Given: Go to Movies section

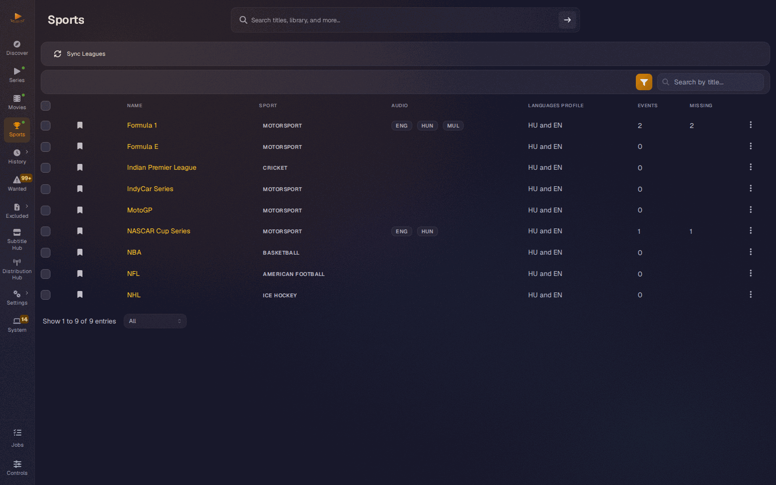Looking at the screenshot, I should point(17,102).
